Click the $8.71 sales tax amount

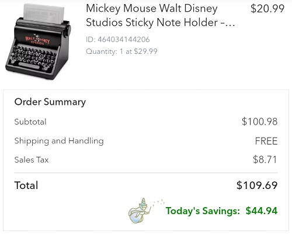click(265, 159)
